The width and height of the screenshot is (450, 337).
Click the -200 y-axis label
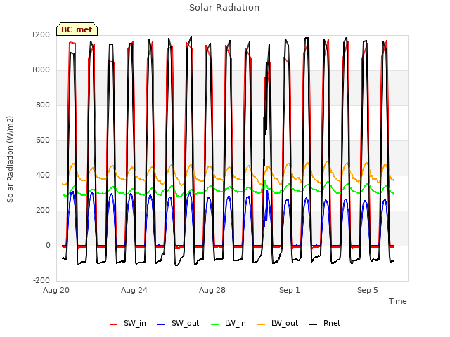tap(41, 281)
